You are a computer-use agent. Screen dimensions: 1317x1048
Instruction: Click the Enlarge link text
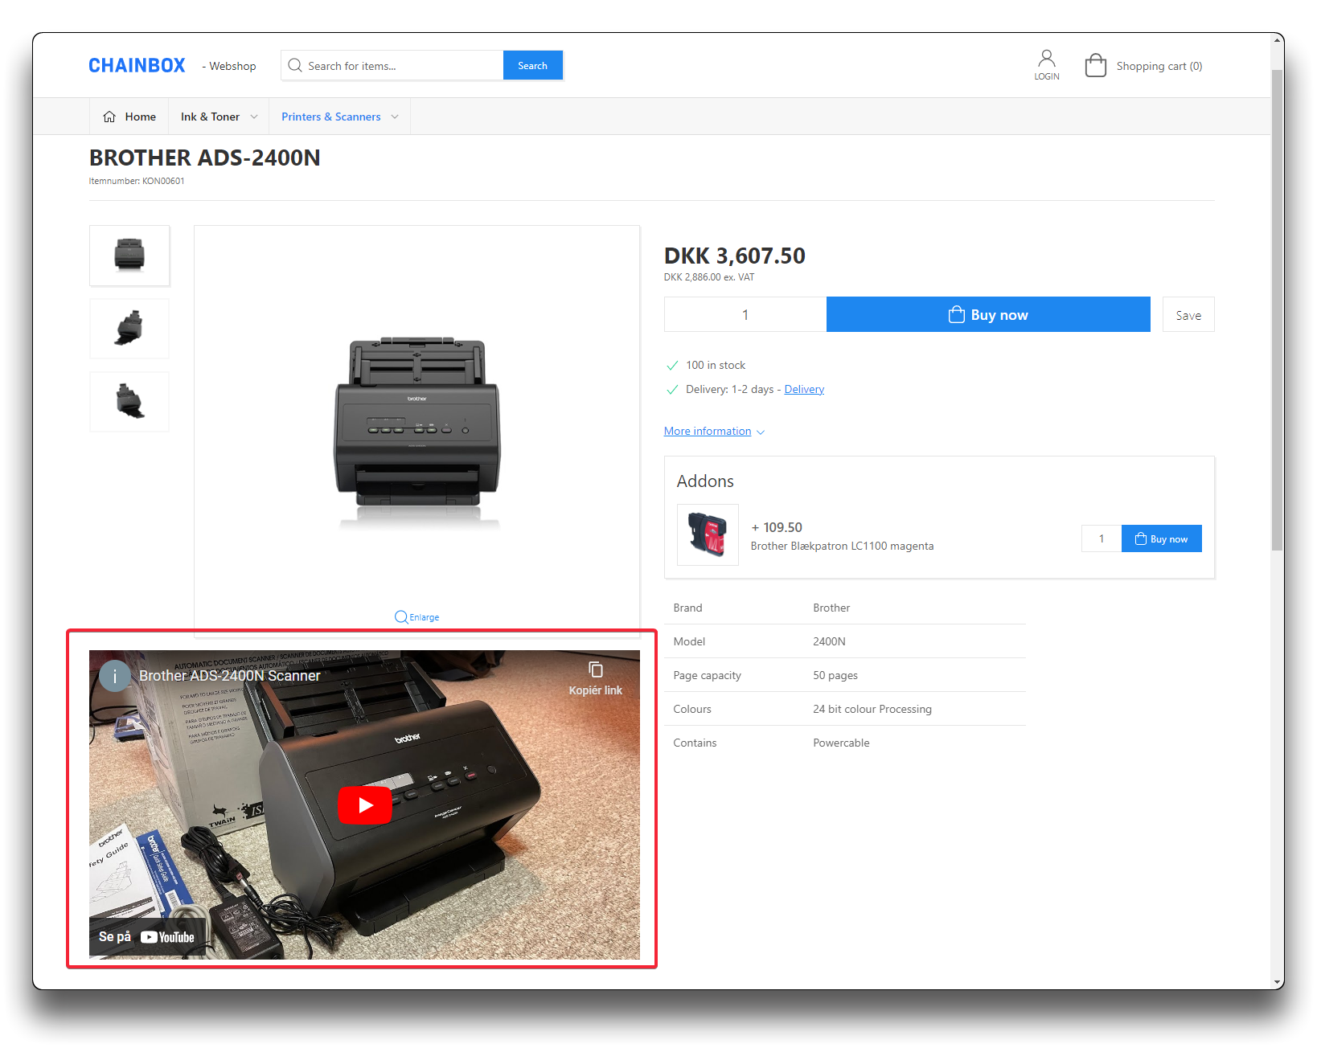(425, 617)
